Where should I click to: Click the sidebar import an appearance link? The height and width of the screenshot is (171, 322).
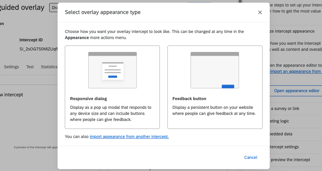point(295,71)
